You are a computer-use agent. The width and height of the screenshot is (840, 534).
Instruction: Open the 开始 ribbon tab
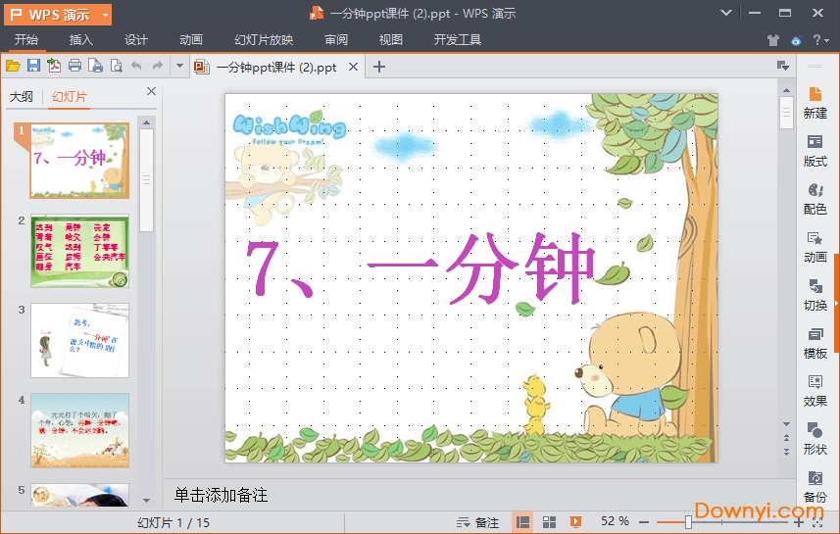pyautogui.click(x=25, y=39)
